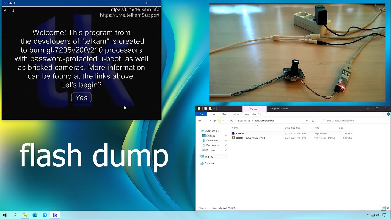Viewport: 391px width, 219px height.
Task: Launch Microsoft Edge from the taskbar
Action: (35, 215)
